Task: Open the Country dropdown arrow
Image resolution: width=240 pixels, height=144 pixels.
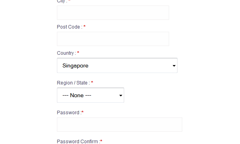Action: (x=174, y=66)
